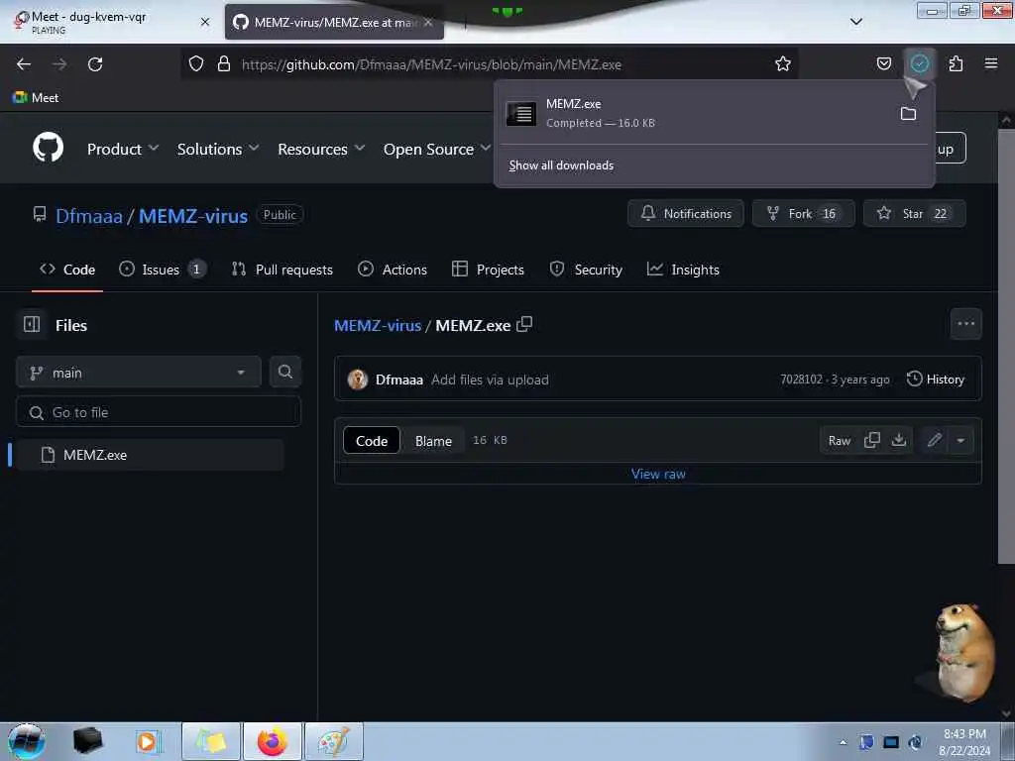Switch to the Meet browser tab

point(111,22)
